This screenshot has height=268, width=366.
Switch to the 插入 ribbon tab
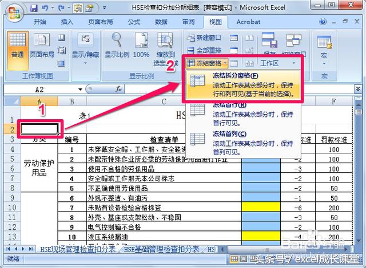coord(67,22)
